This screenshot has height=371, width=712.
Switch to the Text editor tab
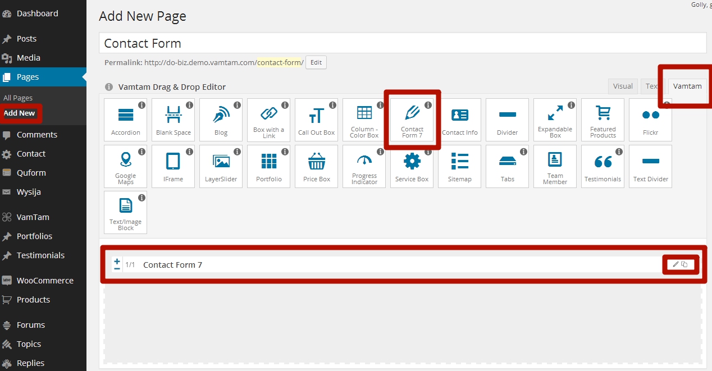tap(651, 86)
